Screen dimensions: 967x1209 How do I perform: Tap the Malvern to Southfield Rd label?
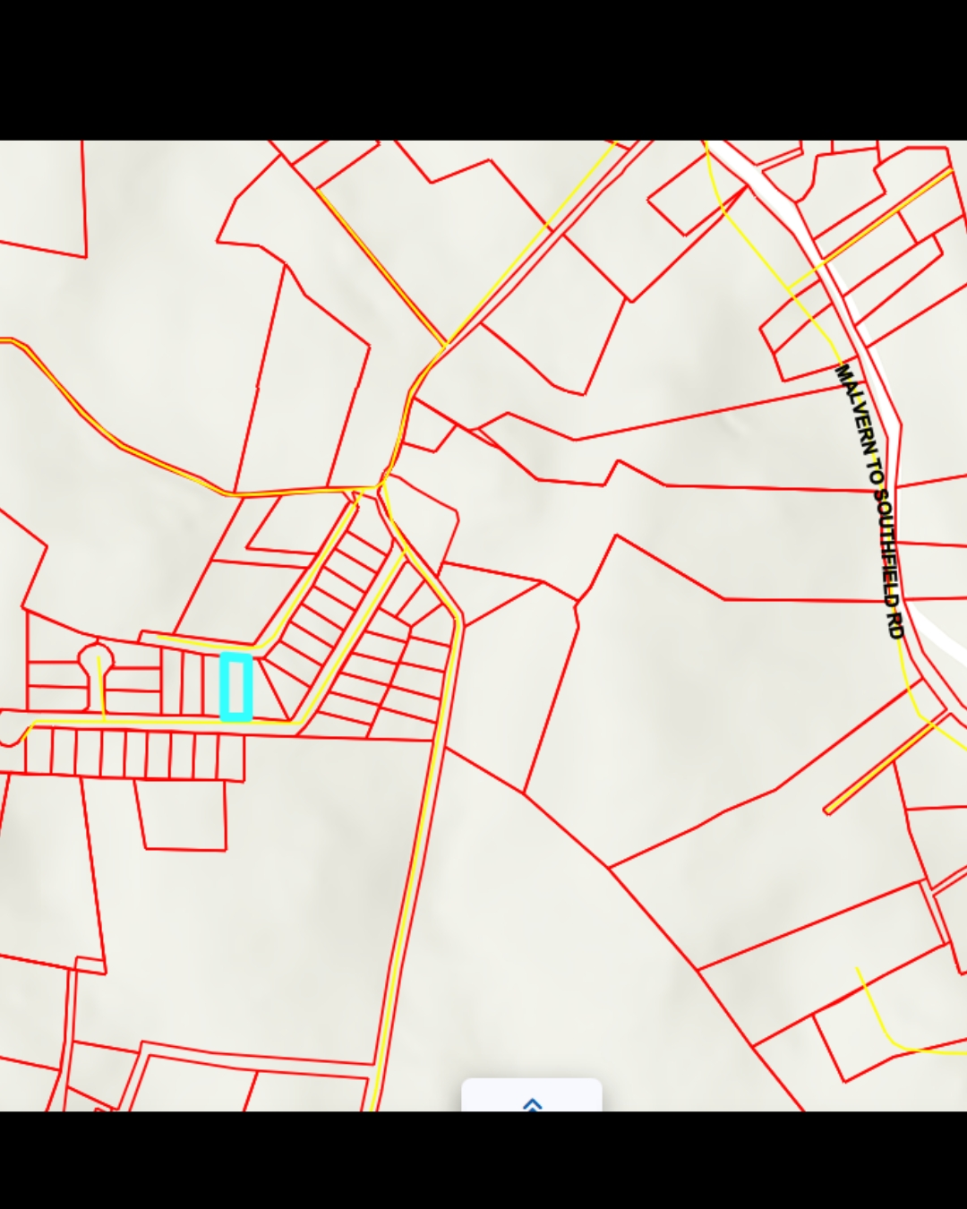tap(870, 500)
